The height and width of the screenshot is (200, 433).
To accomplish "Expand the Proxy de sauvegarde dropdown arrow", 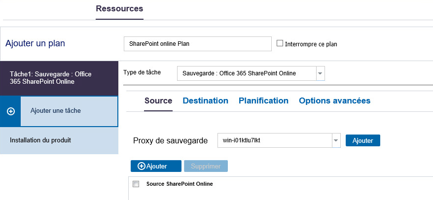I will click(x=335, y=140).
